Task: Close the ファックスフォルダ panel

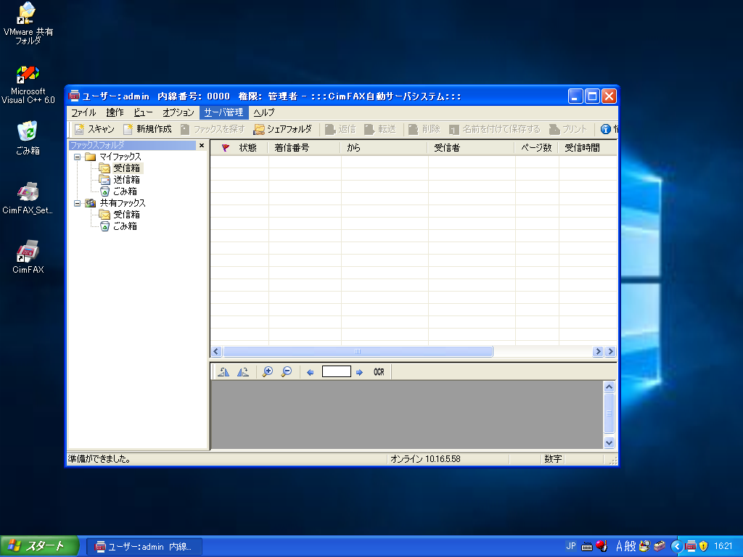Action: coord(202,145)
